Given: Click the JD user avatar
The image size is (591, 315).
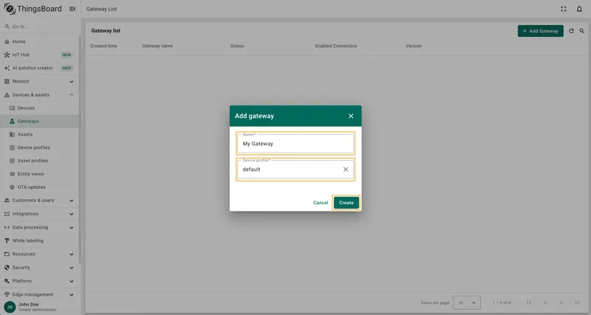Looking at the screenshot, I should [x=10, y=307].
